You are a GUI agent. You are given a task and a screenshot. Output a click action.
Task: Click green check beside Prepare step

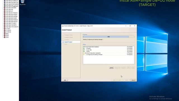(84, 49)
